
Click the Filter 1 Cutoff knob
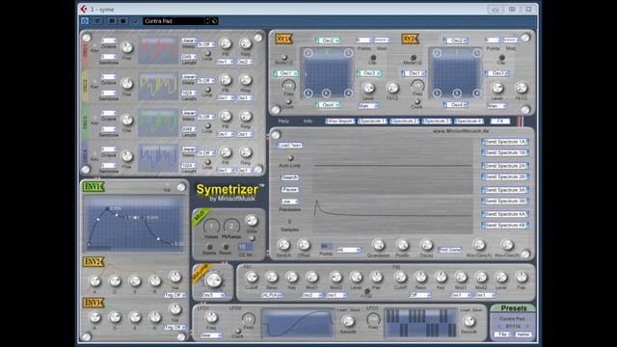tap(252, 277)
